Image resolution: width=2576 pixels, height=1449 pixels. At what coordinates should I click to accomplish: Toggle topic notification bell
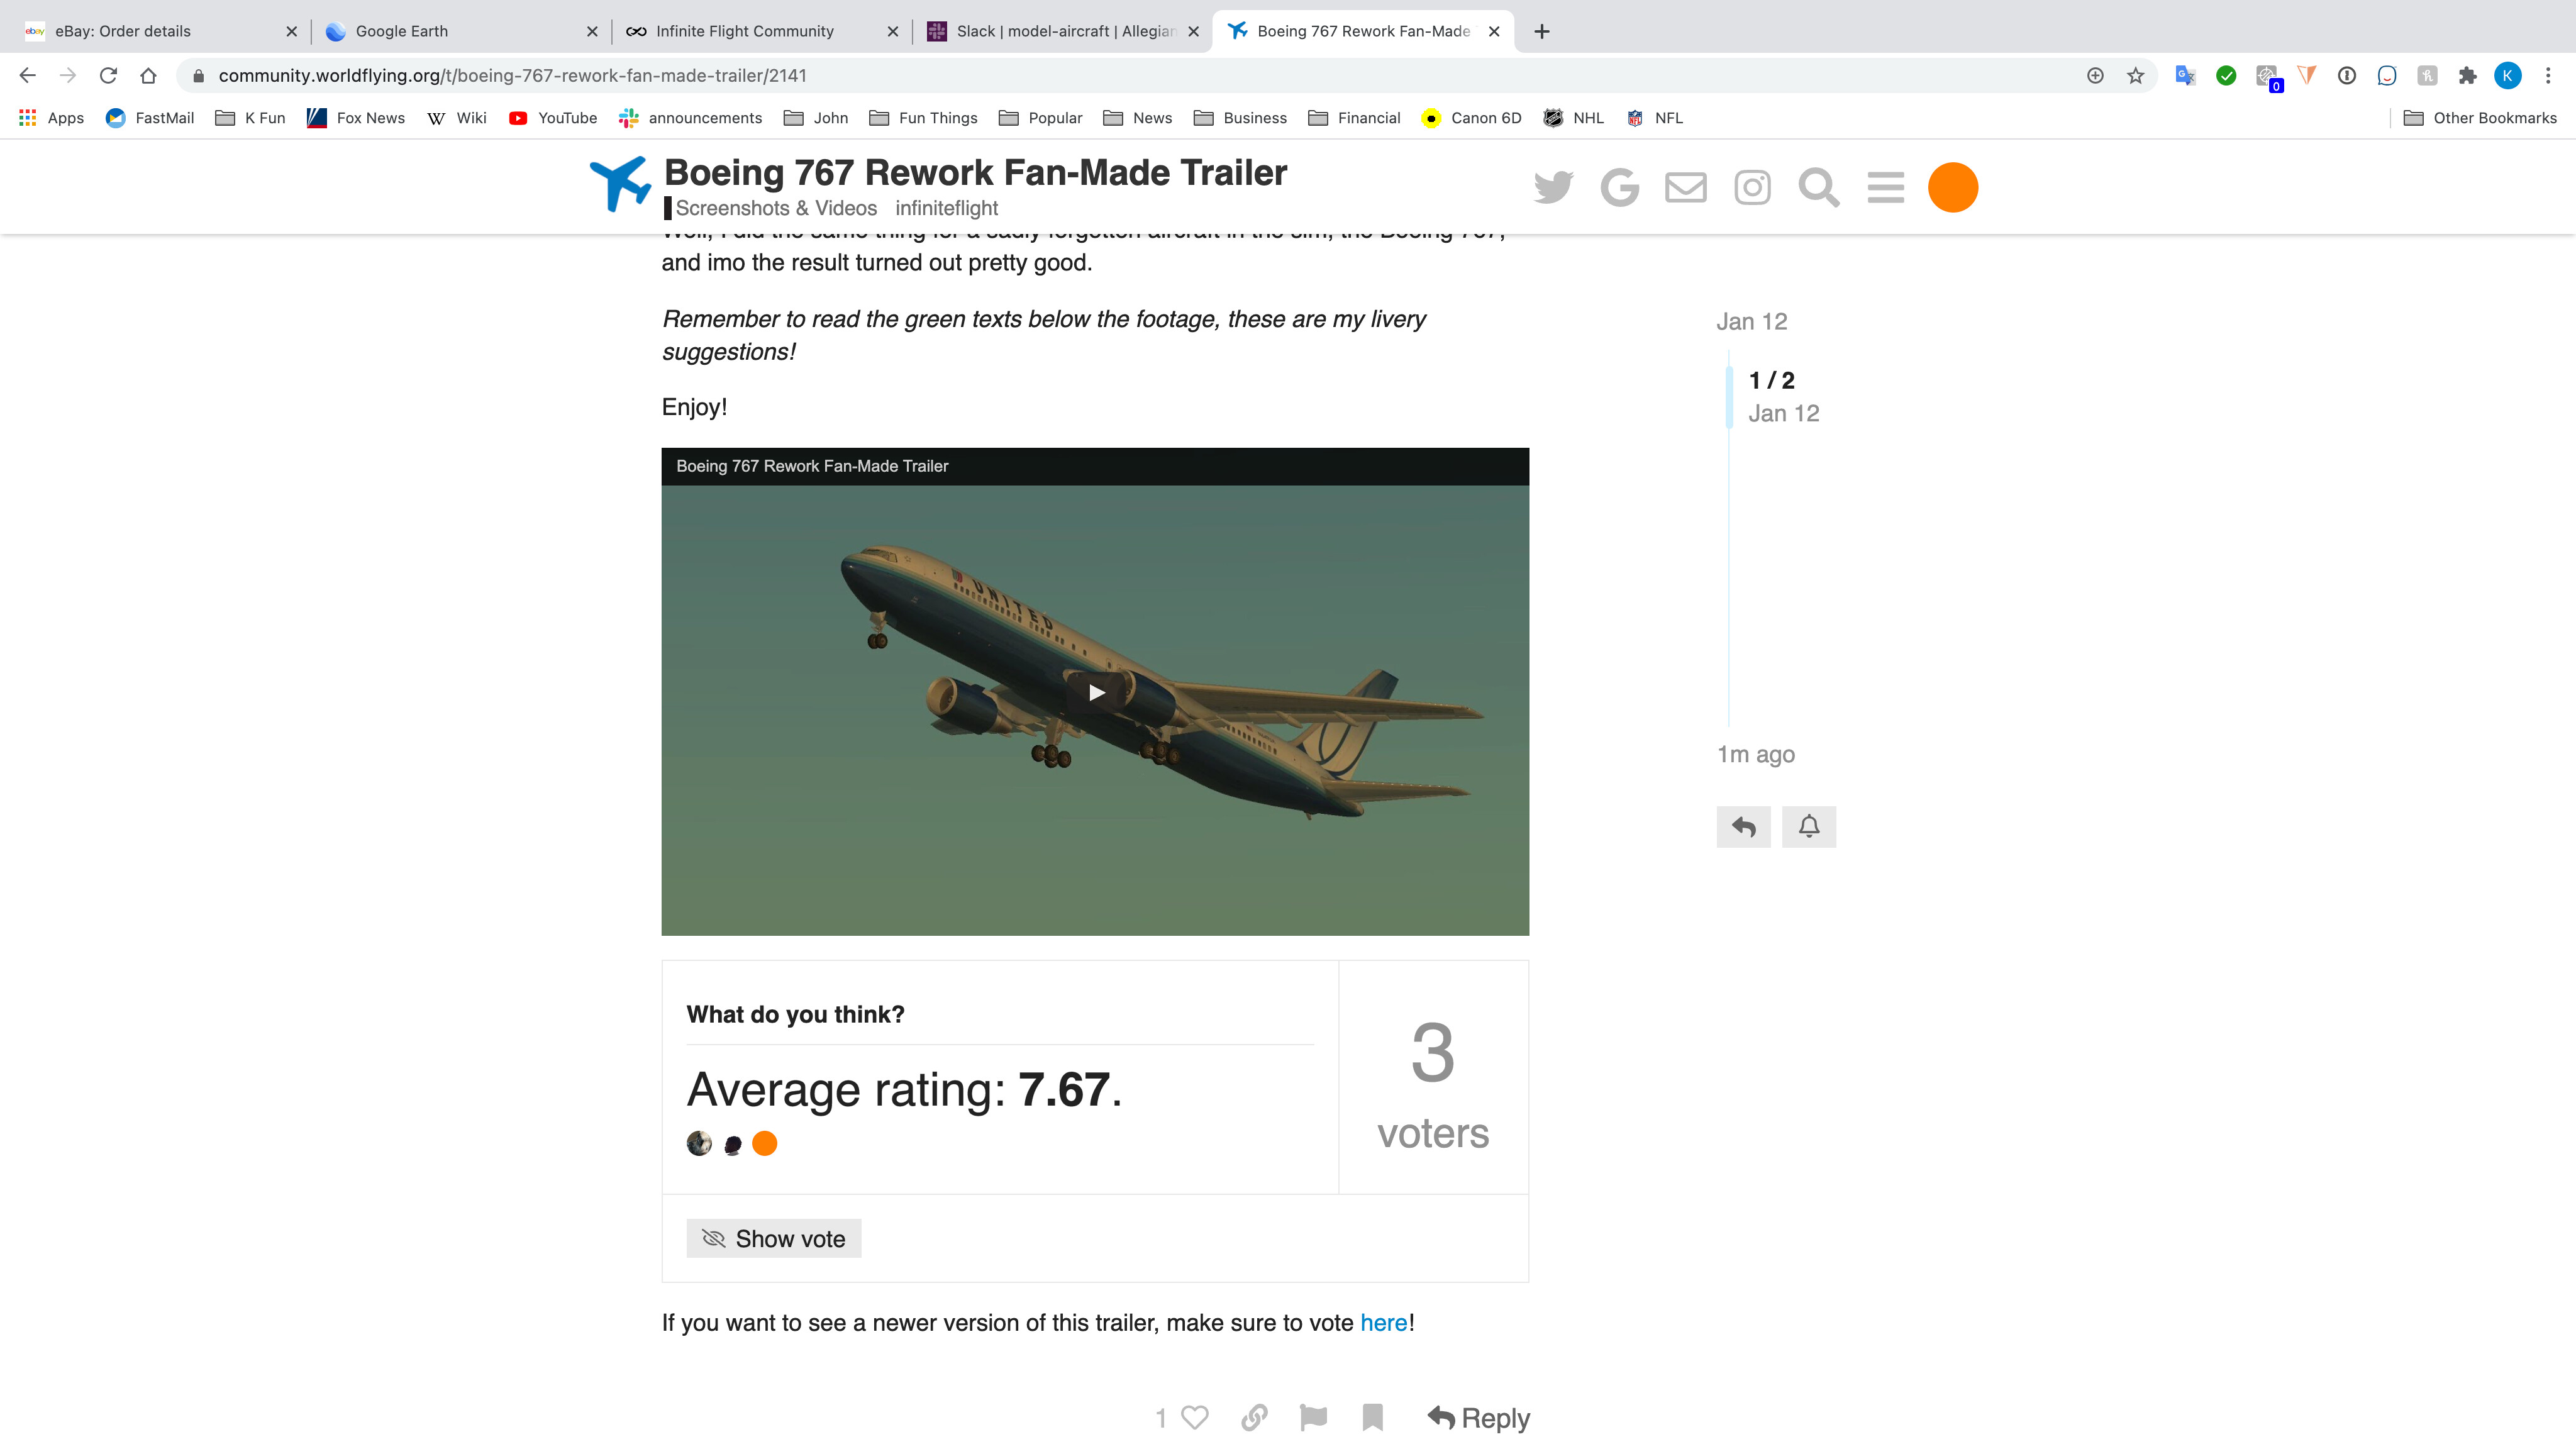(x=1809, y=827)
